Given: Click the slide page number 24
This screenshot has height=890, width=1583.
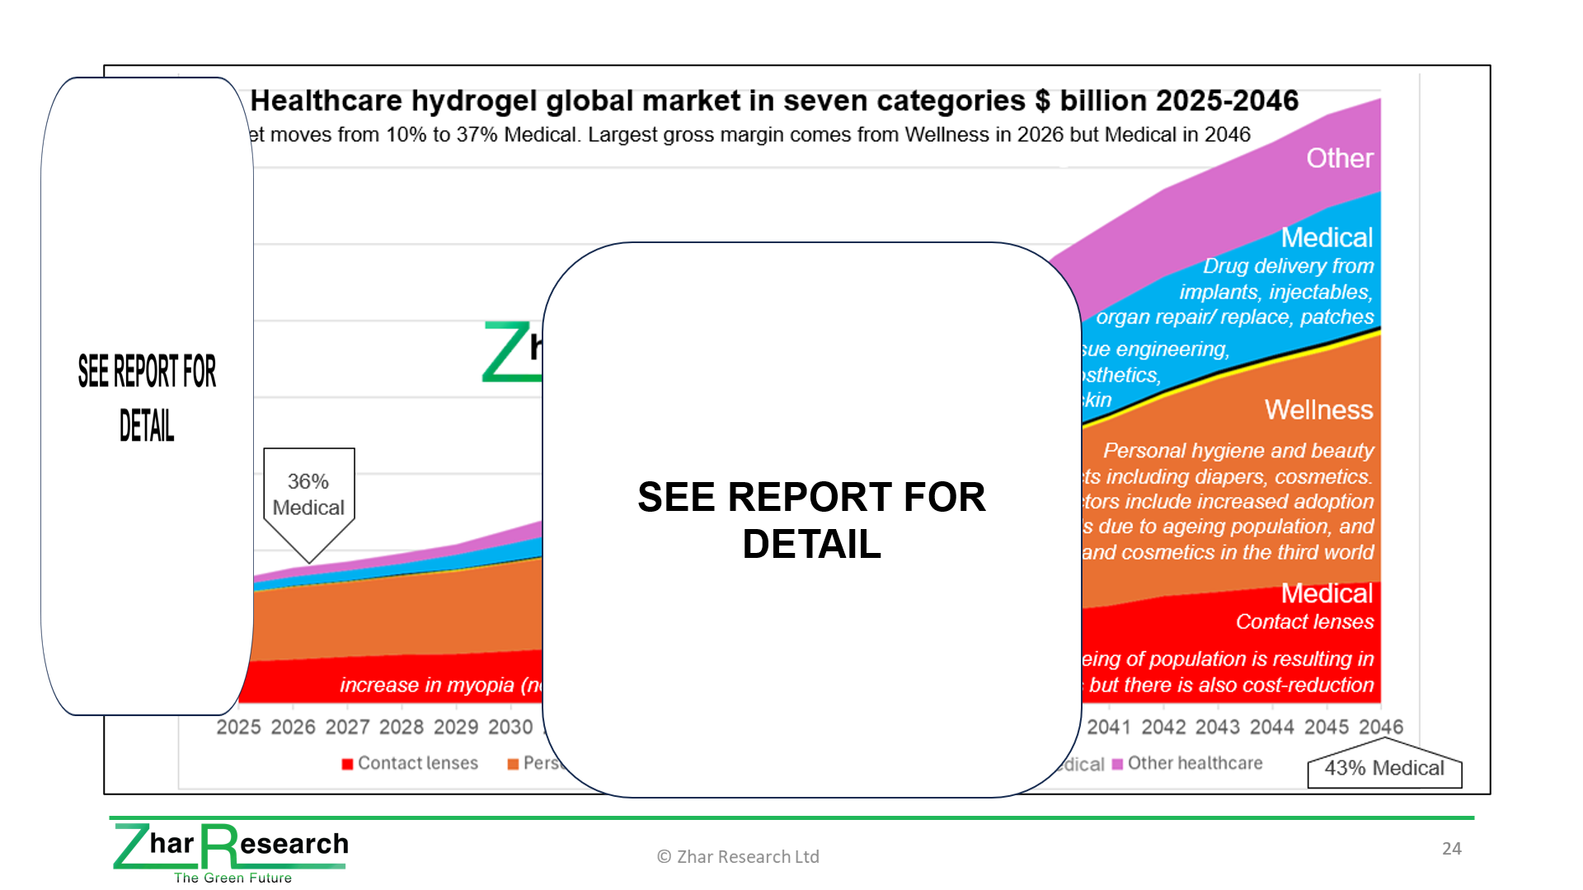Looking at the screenshot, I should (1451, 848).
